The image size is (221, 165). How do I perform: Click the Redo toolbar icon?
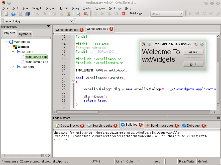(x=45, y=14)
